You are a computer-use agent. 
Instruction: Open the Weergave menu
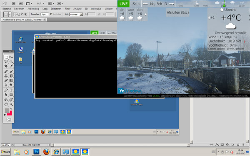click(96, 9)
